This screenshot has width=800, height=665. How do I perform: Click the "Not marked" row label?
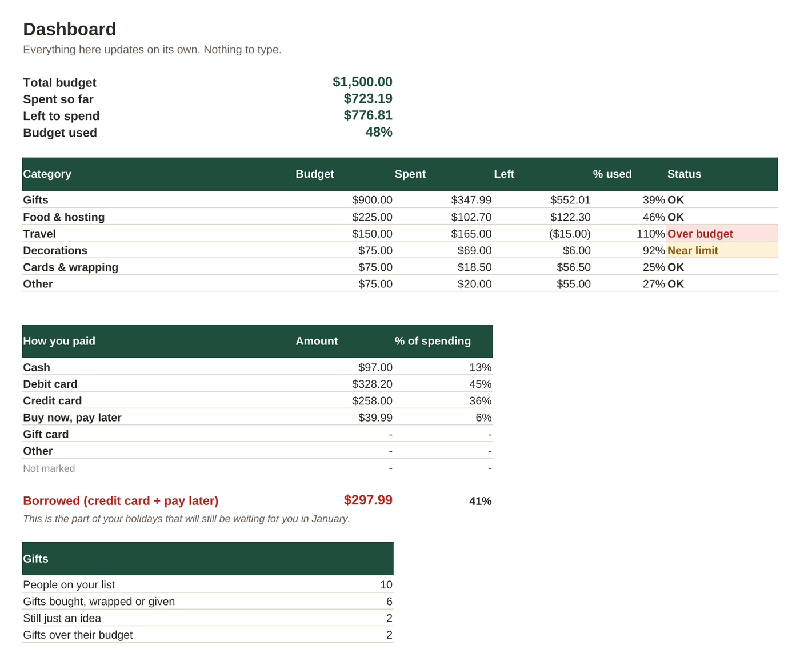(49, 468)
